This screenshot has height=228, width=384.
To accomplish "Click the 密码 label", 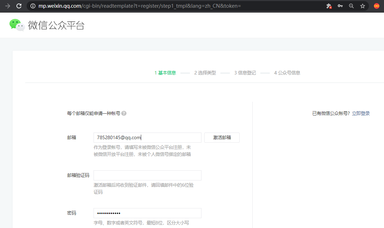I will (71, 213).
